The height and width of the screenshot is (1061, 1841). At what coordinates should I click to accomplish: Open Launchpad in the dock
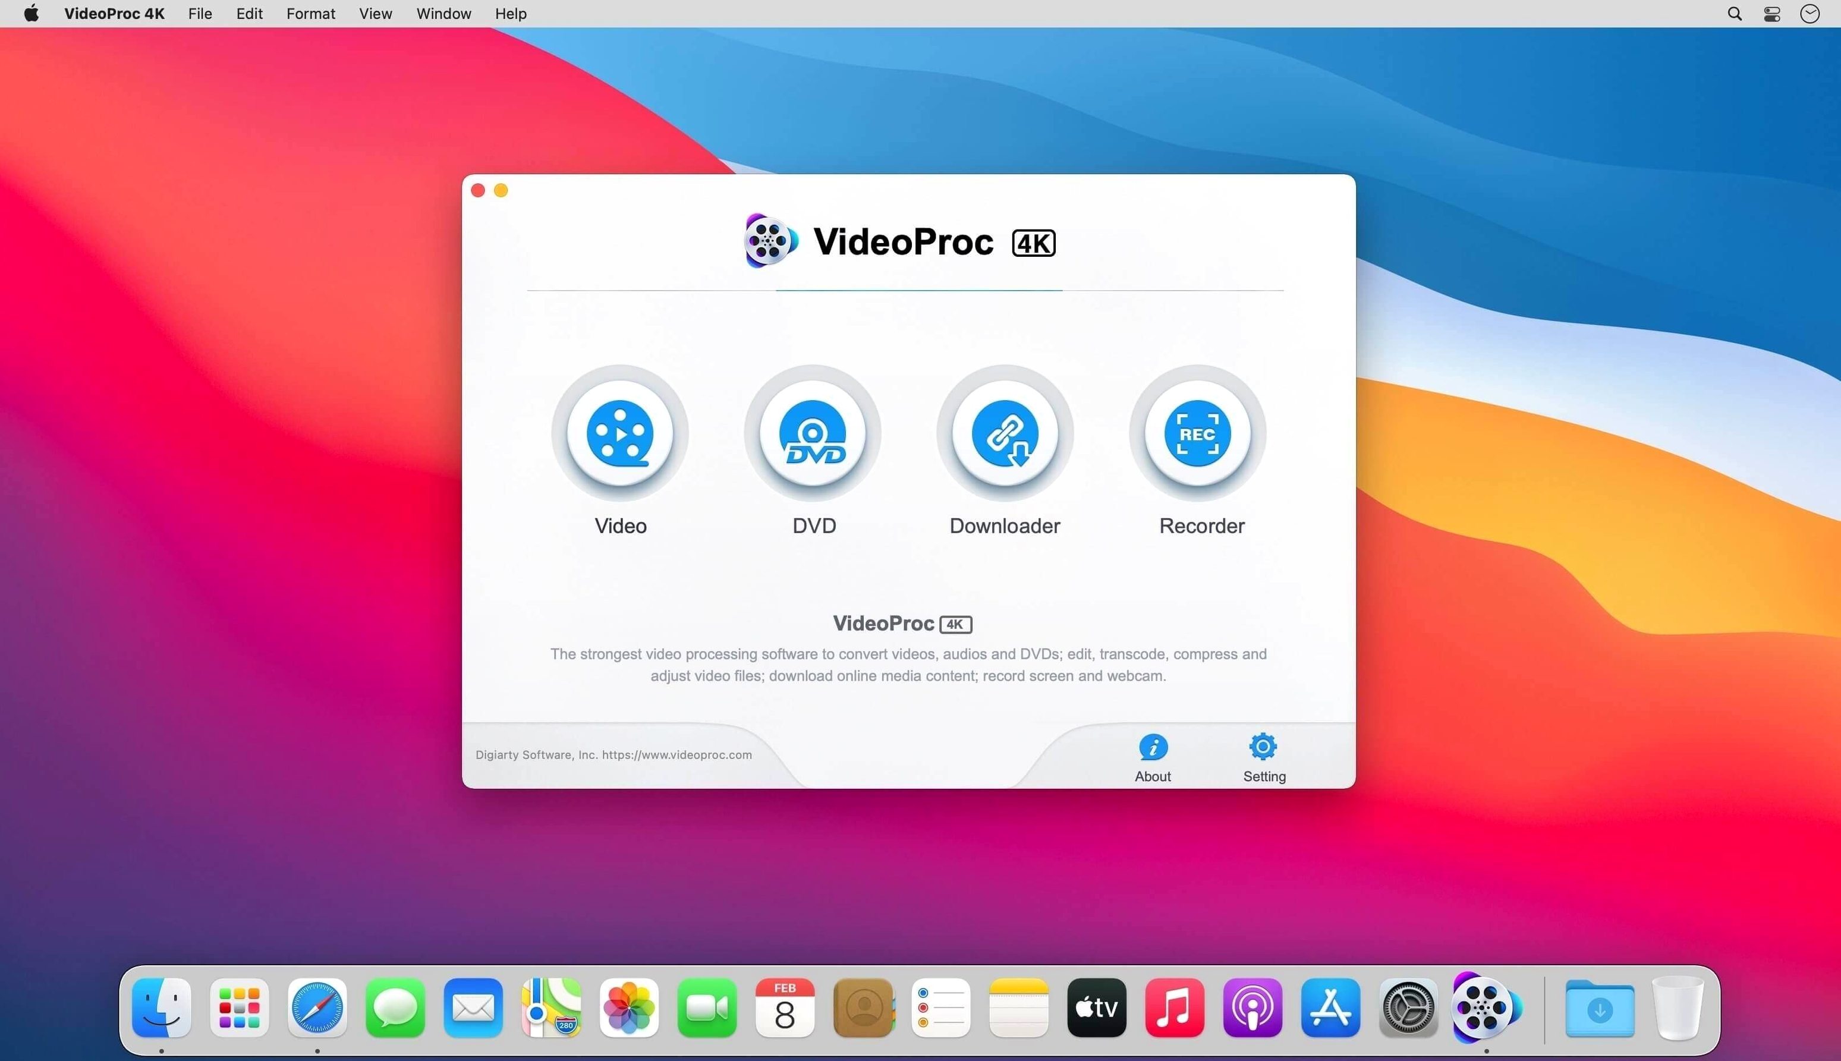(240, 1008)
